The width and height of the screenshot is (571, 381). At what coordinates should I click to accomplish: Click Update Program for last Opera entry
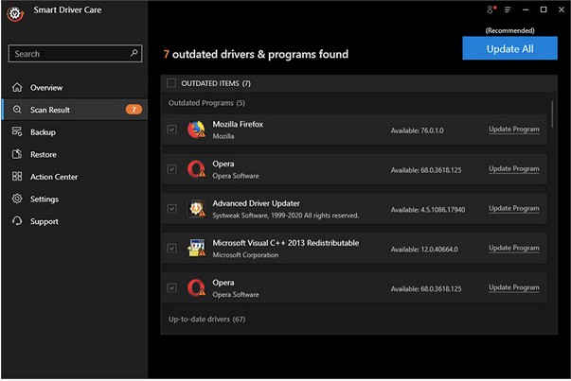pyautogui.click(x=514, y=287)
